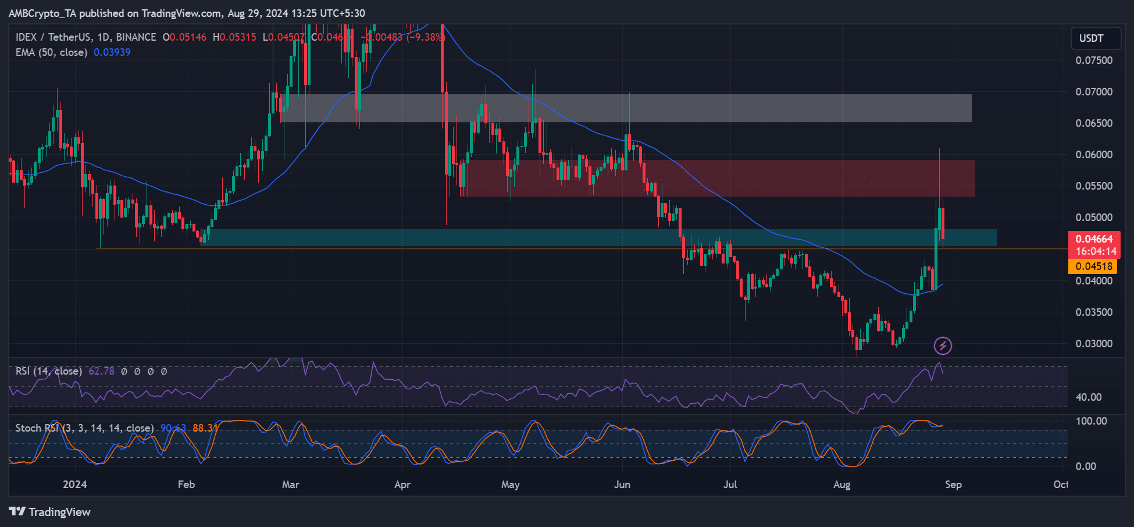Select the Stoch RSI indicator label
Screen dimensions: 1134x527
[x=84, y=428]
